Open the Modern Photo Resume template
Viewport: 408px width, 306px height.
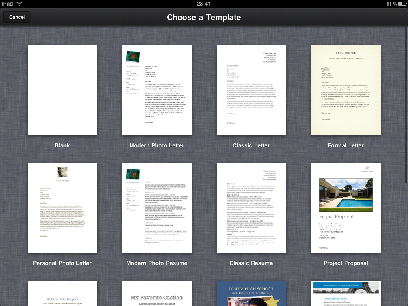[x=157, y=208]
